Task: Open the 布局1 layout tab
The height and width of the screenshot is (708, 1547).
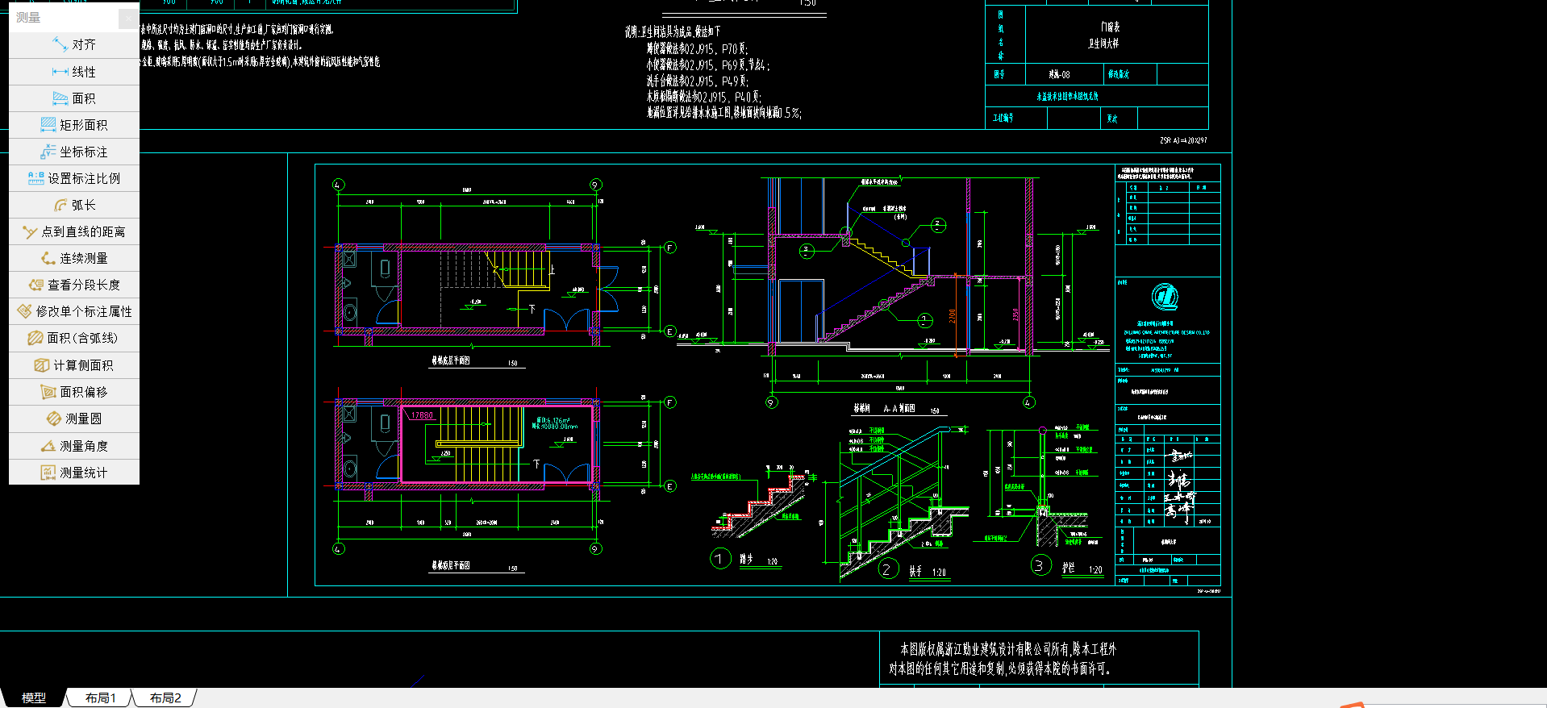Action: pos(100,698)
